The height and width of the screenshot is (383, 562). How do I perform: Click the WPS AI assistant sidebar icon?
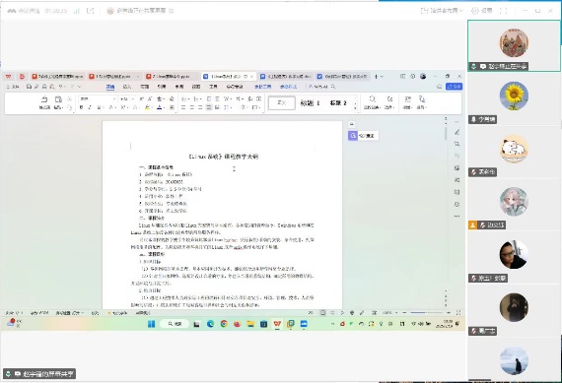[x=353, y=136]
